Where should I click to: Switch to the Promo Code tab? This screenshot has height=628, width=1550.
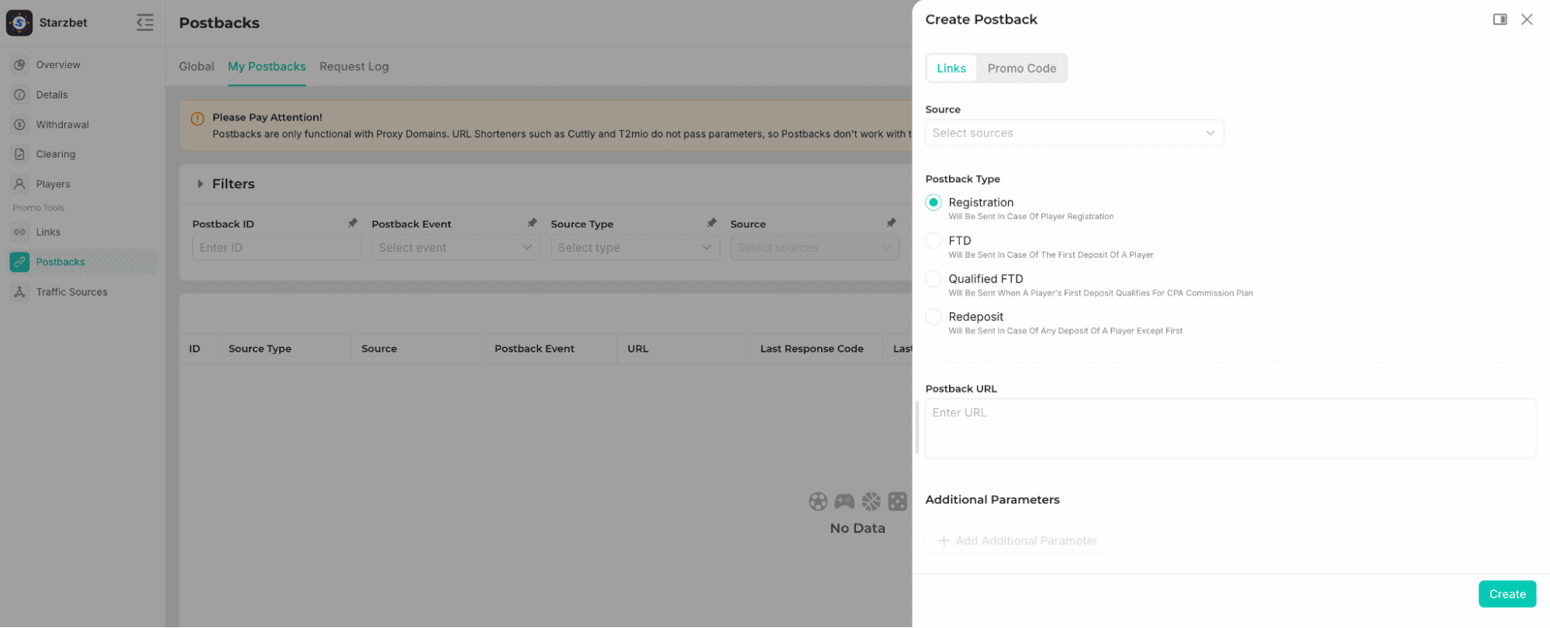click(1021, 68)
